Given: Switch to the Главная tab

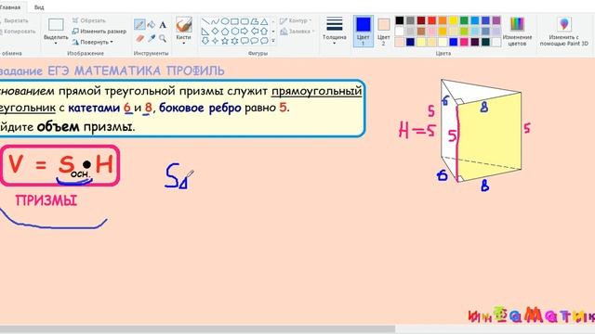Looking at the screenshot, I should click(x=10, y=7).
